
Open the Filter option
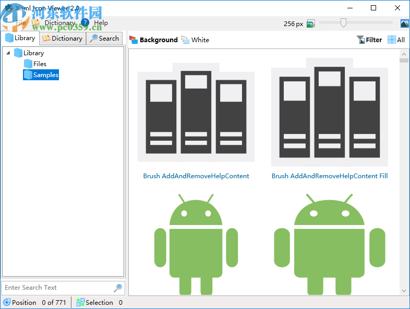[x=369, y=40]
